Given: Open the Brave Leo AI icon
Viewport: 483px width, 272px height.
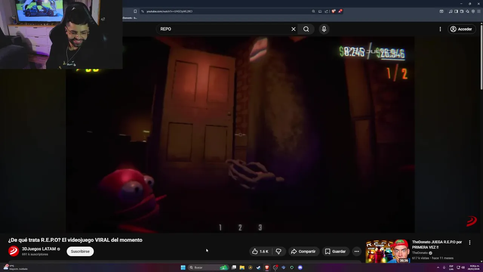Looking at the screenshot, I should coord(467,11).
